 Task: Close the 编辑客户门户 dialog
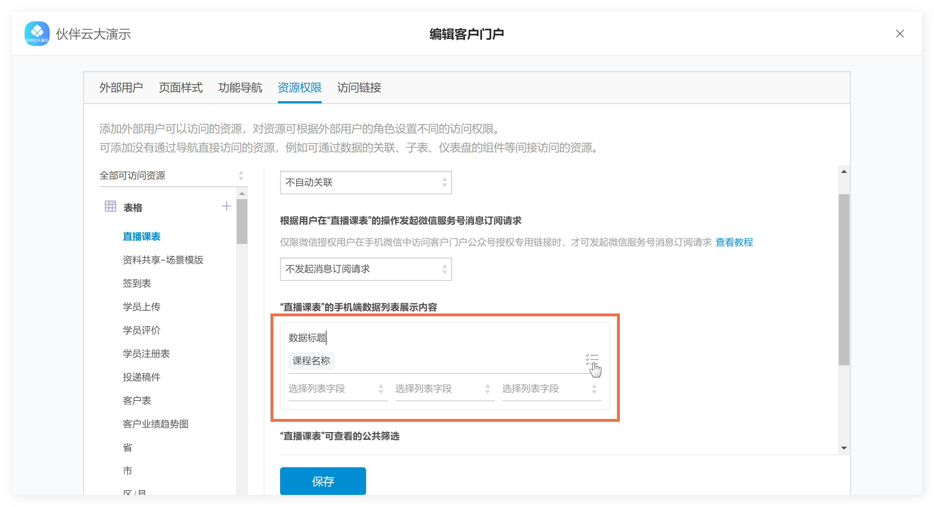pyautogui.click(x=900, y=34)
